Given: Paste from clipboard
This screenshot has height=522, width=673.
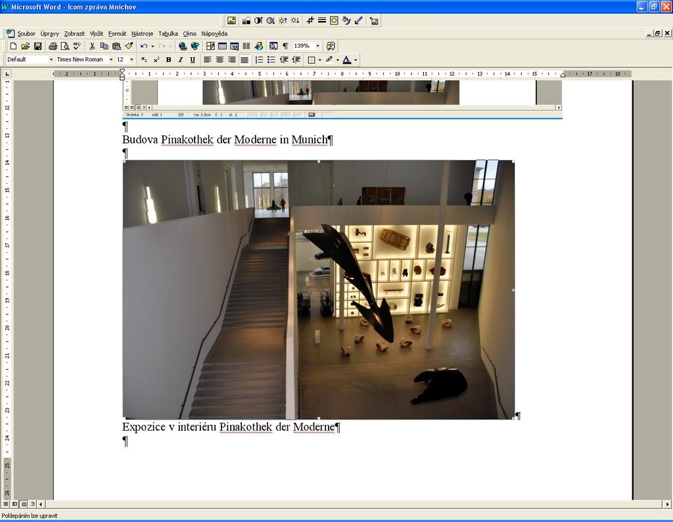Looking at the screenshot, I should (x=116, y=46).
